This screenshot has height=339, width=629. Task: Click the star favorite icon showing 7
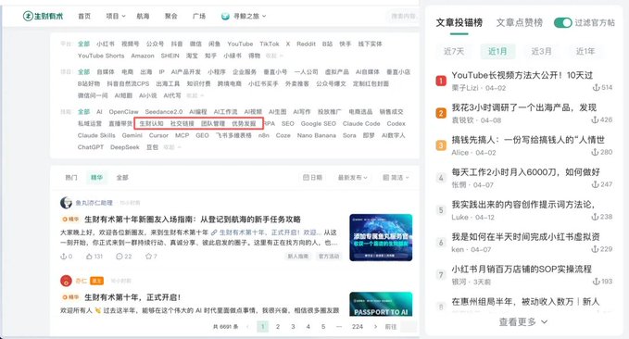click(x=148, y=256)
